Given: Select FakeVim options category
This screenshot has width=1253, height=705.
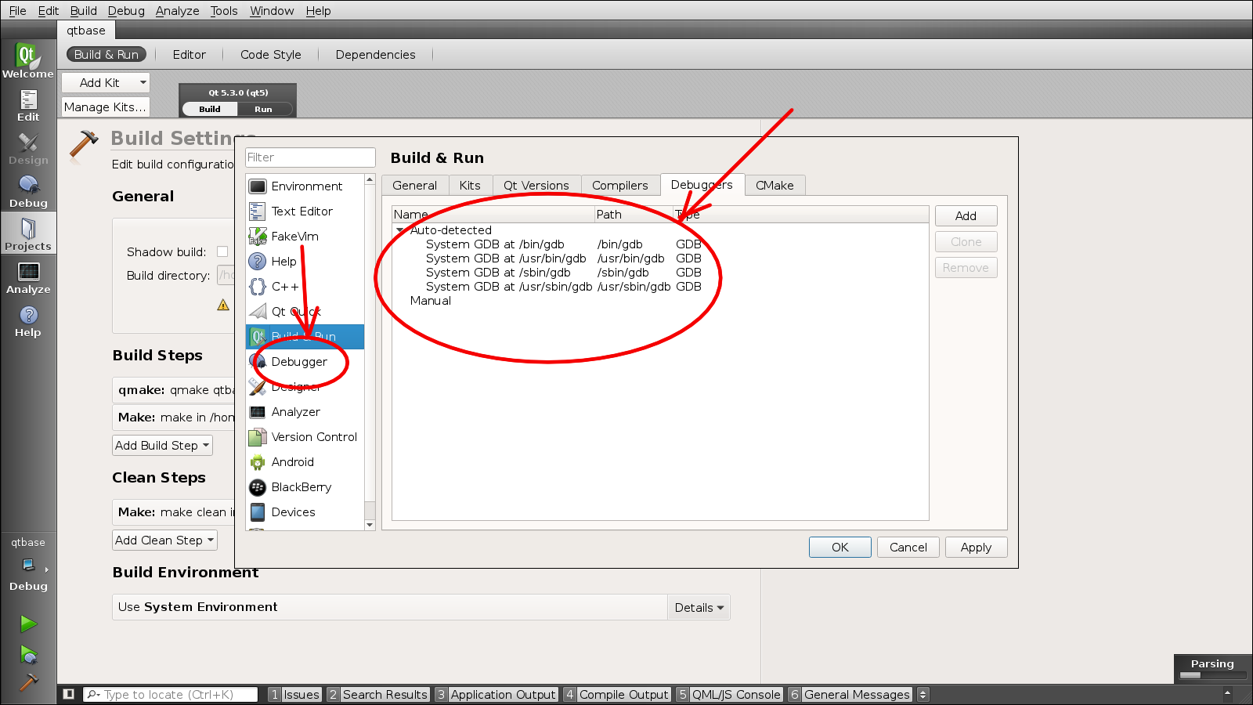Looking at the screenshot, I should [x=305, y=237].
